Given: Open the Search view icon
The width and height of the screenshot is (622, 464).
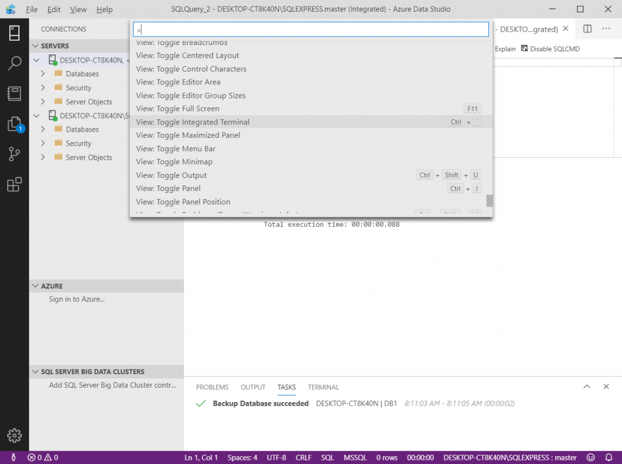Looking at the screenshot, I should [x=15, y=64].
